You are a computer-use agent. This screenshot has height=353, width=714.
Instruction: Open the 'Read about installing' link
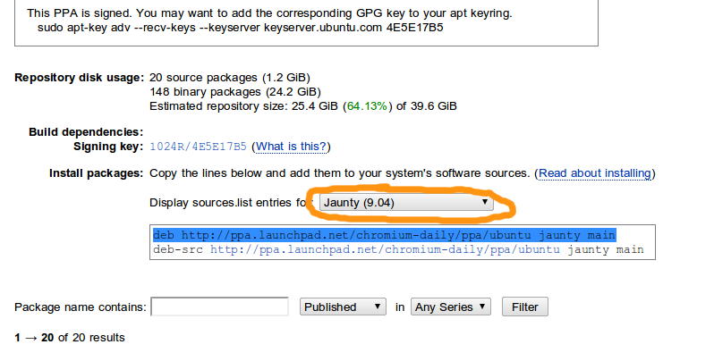[x=595, y=173]
